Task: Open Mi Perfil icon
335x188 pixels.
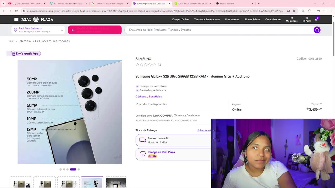Action: pos(306,20)
